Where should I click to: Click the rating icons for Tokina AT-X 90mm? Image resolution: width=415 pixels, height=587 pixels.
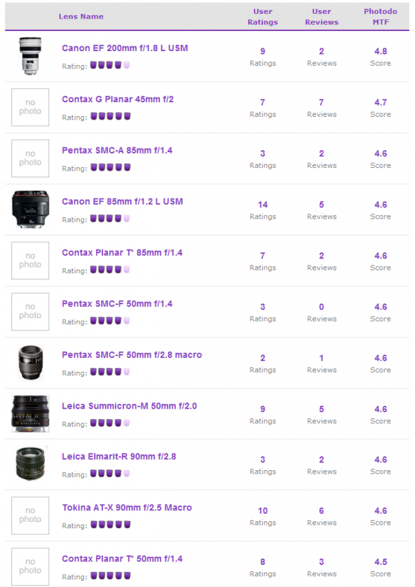[111, 525]
